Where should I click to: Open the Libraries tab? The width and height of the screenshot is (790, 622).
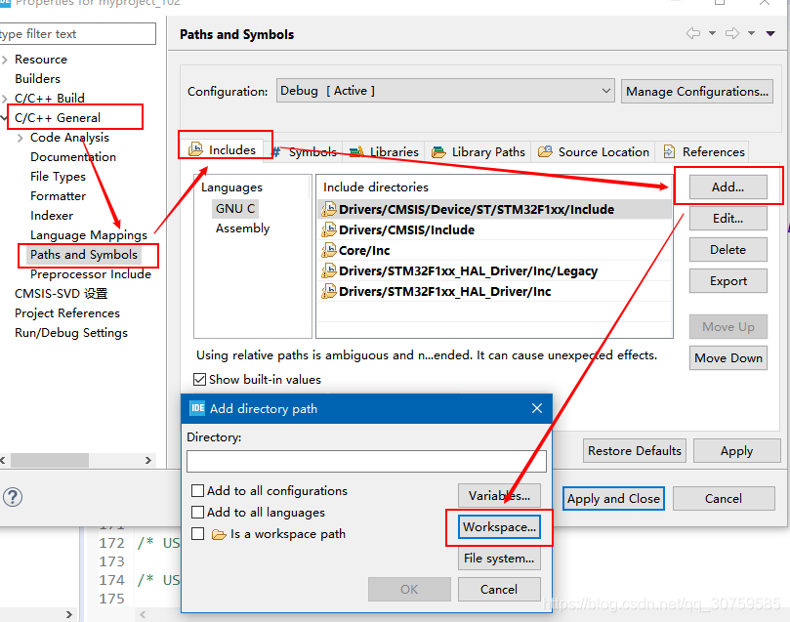[x=384, y=151]
